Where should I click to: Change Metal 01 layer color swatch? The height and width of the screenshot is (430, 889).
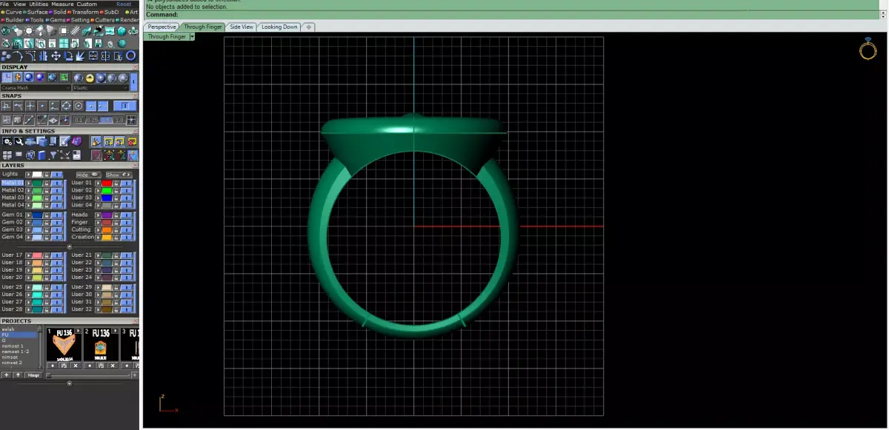coord(37,183)
